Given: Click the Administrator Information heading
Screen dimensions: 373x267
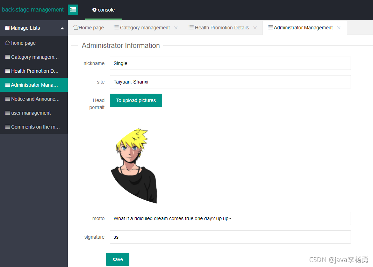Looking at the screenshot, I should click(x=121, y=45).
